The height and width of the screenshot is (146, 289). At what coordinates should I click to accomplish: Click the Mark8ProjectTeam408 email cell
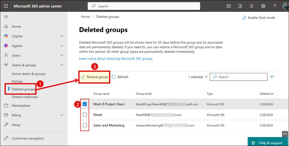167,104
